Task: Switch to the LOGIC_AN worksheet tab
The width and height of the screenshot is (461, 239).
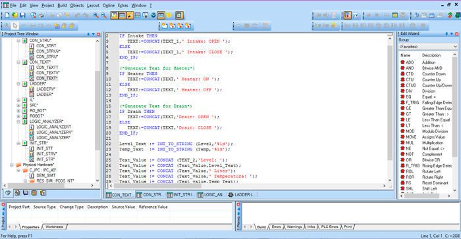Action: click(211, 195)
